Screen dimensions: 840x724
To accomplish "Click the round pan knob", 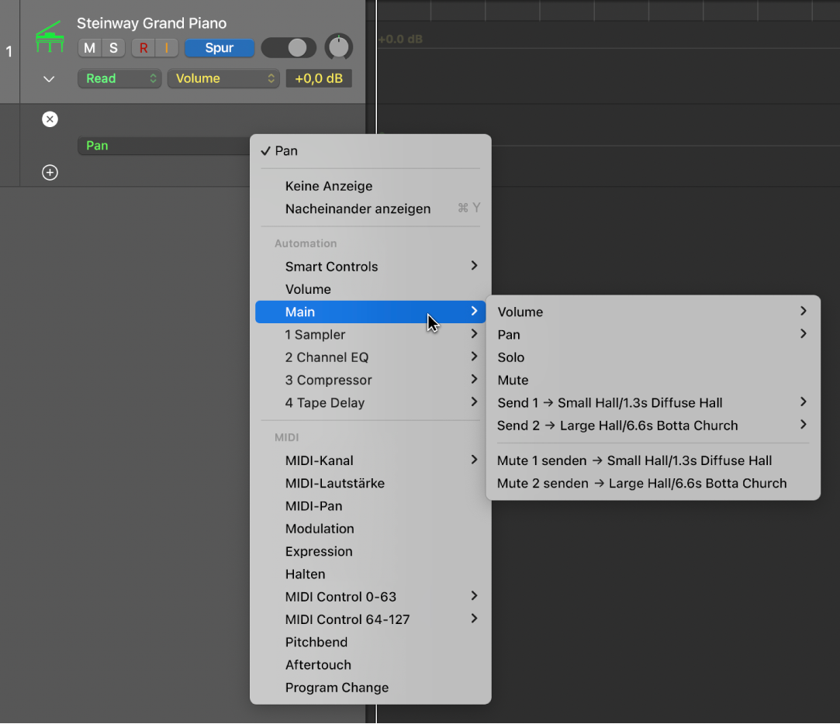I will [x=338, y=47].
